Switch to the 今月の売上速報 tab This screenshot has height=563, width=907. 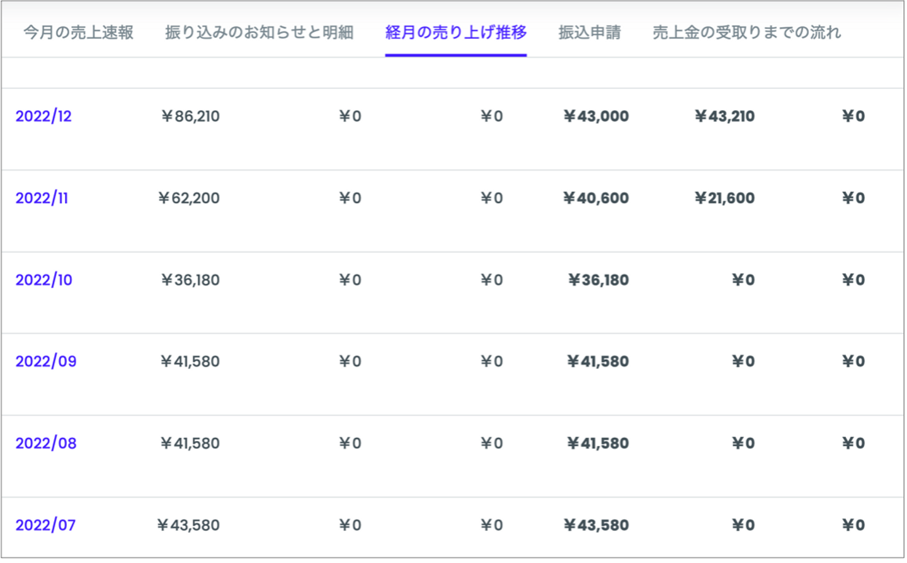point(78,32)
